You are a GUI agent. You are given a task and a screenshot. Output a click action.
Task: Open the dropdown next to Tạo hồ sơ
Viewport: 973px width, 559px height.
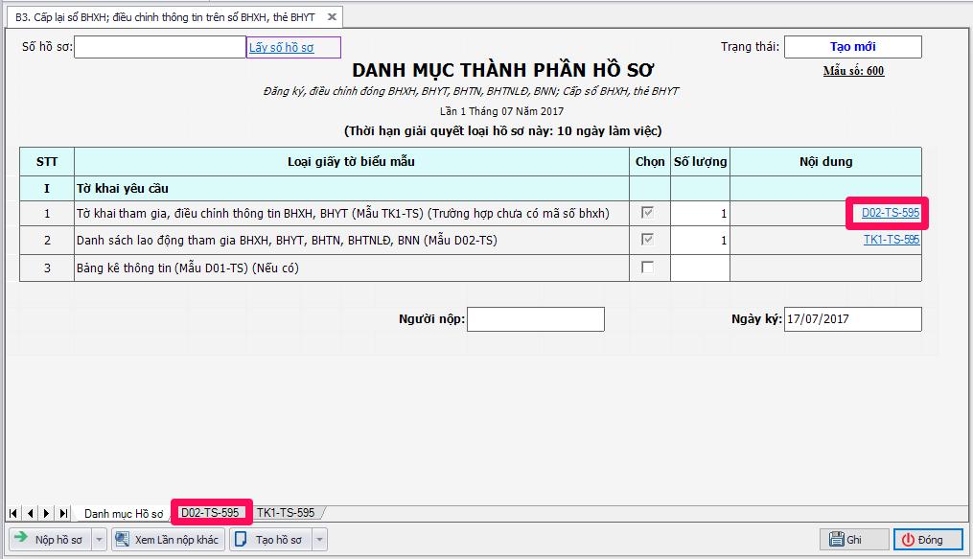[320, 539]
